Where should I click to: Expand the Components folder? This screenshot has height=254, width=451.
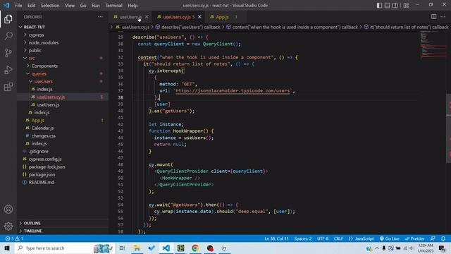[x=63, y=66]
